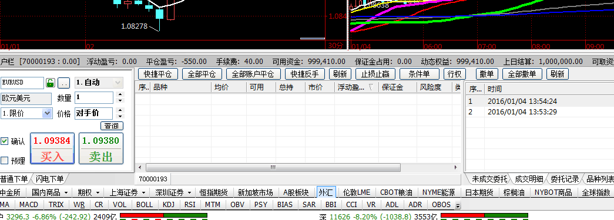Screen dimensions: 614x220
Task: Select the 外汇 market tab
Action: point(326,192)
